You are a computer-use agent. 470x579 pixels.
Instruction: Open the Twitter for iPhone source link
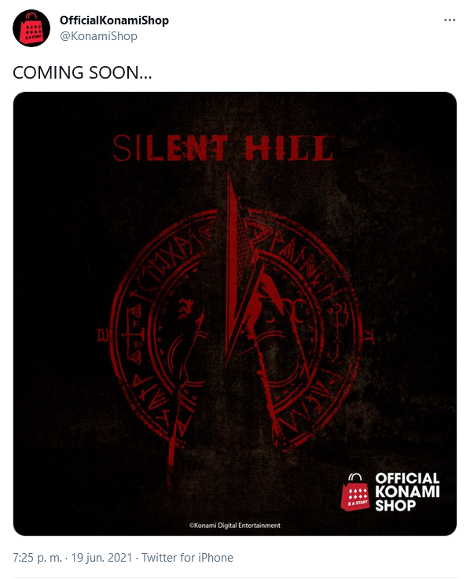[187, 558]
